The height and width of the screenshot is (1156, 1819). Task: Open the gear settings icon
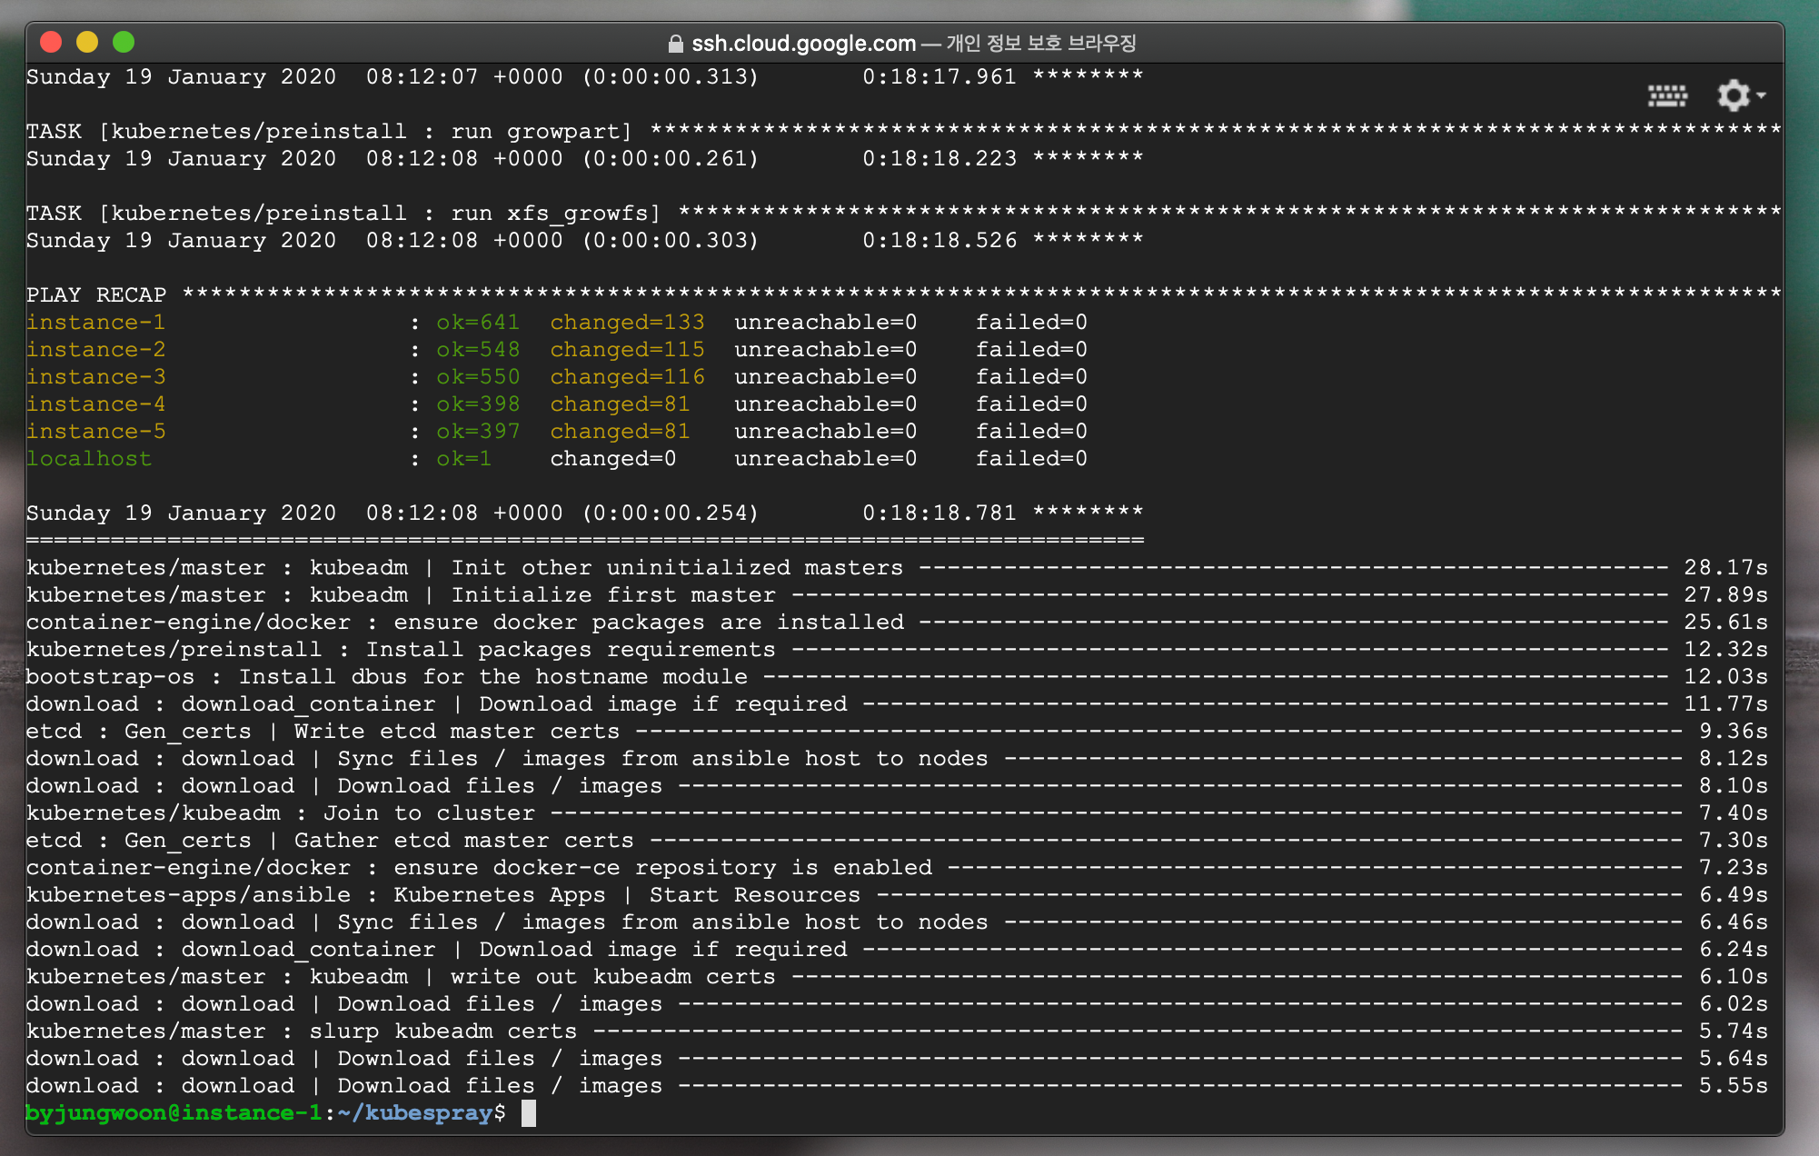1733,95
